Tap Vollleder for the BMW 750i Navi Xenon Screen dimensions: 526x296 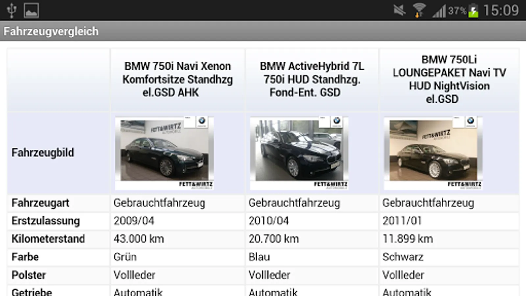click(x=134, y=275)
